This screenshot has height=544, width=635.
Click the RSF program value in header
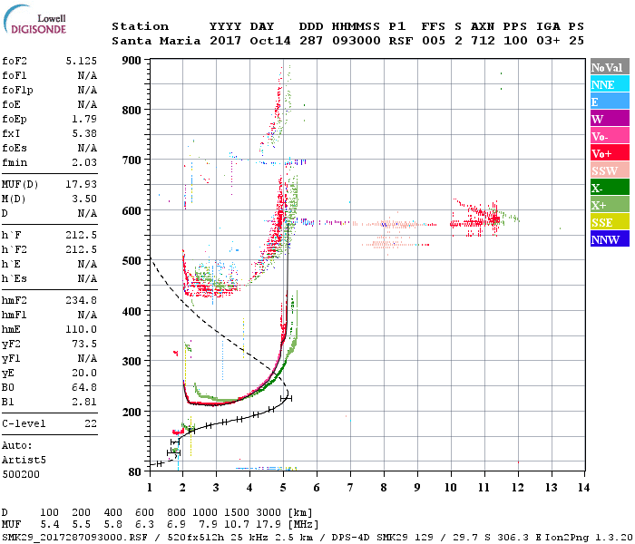tap(401, 41)
